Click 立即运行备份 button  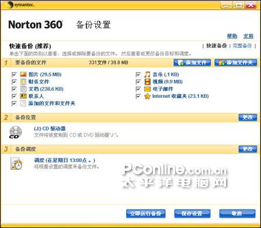click(146, 213)
